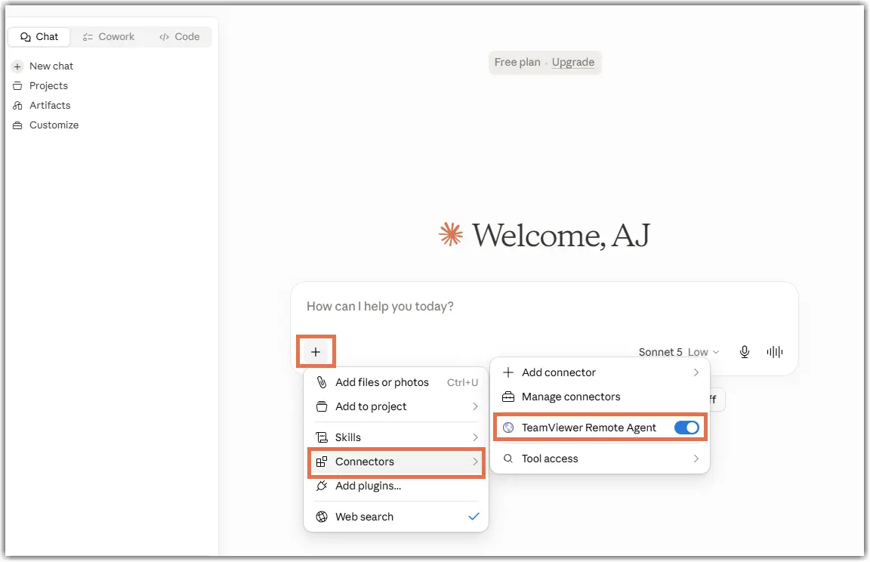This screenshot has width=870, height=562.
Task: Click the Chat tab speech bubble icon
Action: point(25,37)
